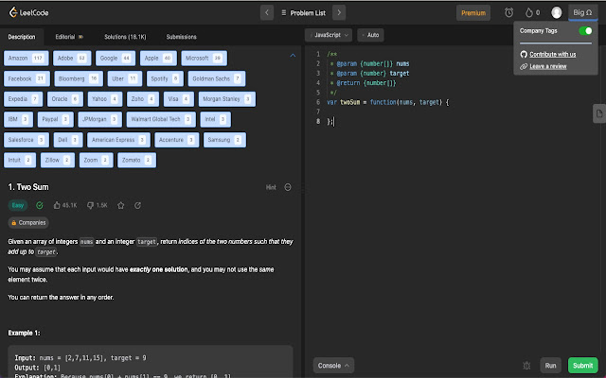Select the Bloomberg company tag
The image size is (606, 378).
79,78
